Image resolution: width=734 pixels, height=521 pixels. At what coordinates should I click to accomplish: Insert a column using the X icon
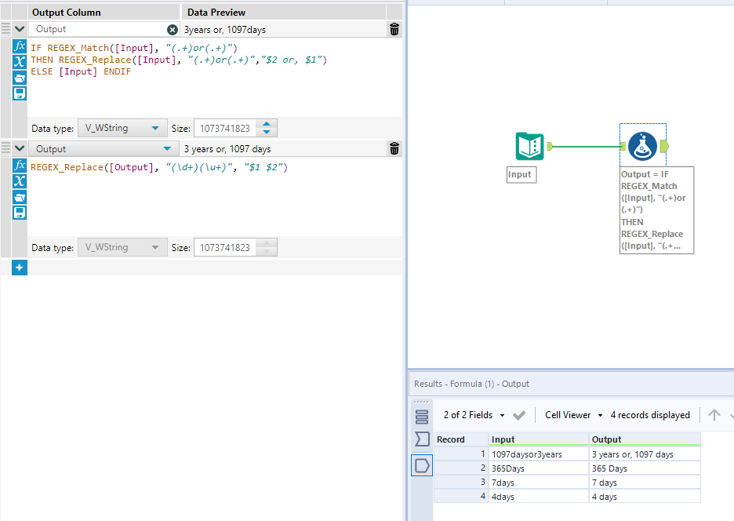[x=18, y=61]
